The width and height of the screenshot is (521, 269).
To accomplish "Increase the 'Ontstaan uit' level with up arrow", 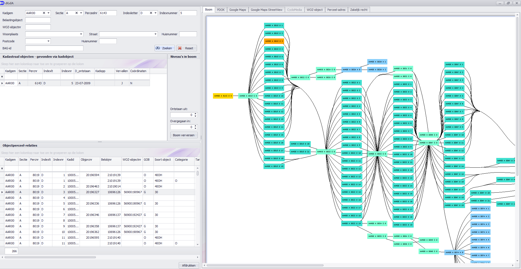I will [x=196, y=114].
